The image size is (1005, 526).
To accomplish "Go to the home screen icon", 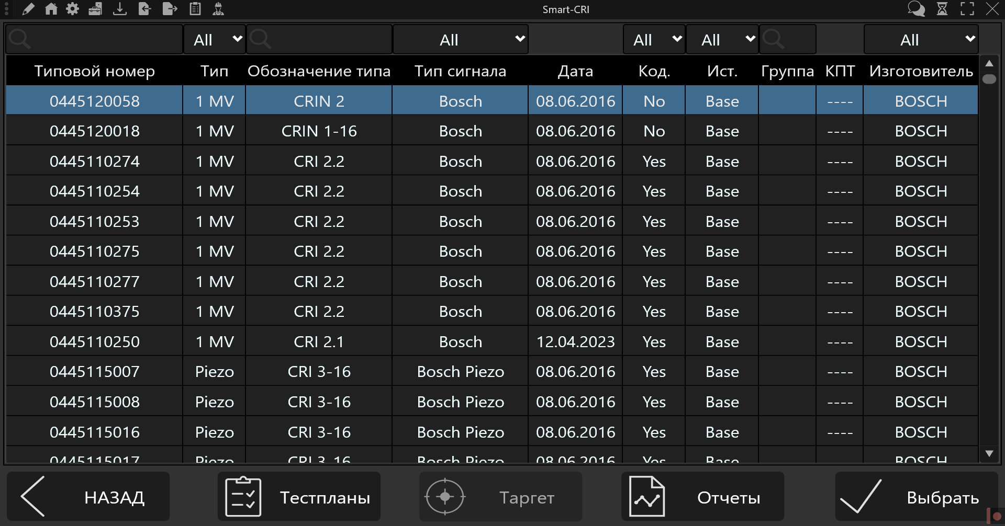I will tap(51, 9).
